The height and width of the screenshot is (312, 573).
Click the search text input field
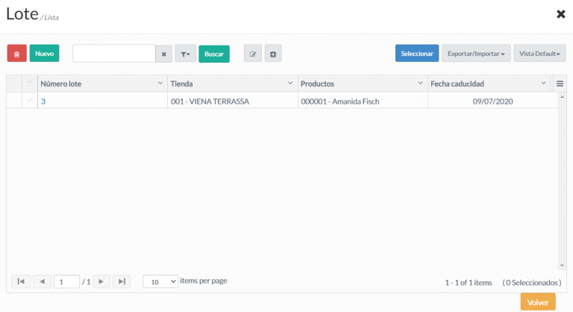(x=114, y=54)
